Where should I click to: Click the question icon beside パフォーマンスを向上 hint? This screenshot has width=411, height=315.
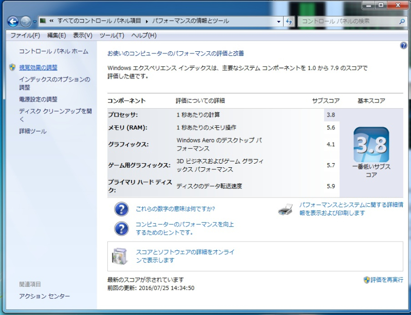pos(121,229)
